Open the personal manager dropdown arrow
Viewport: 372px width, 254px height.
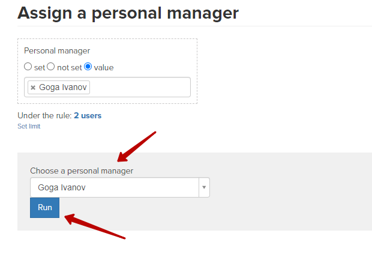(x=204, y=187)
